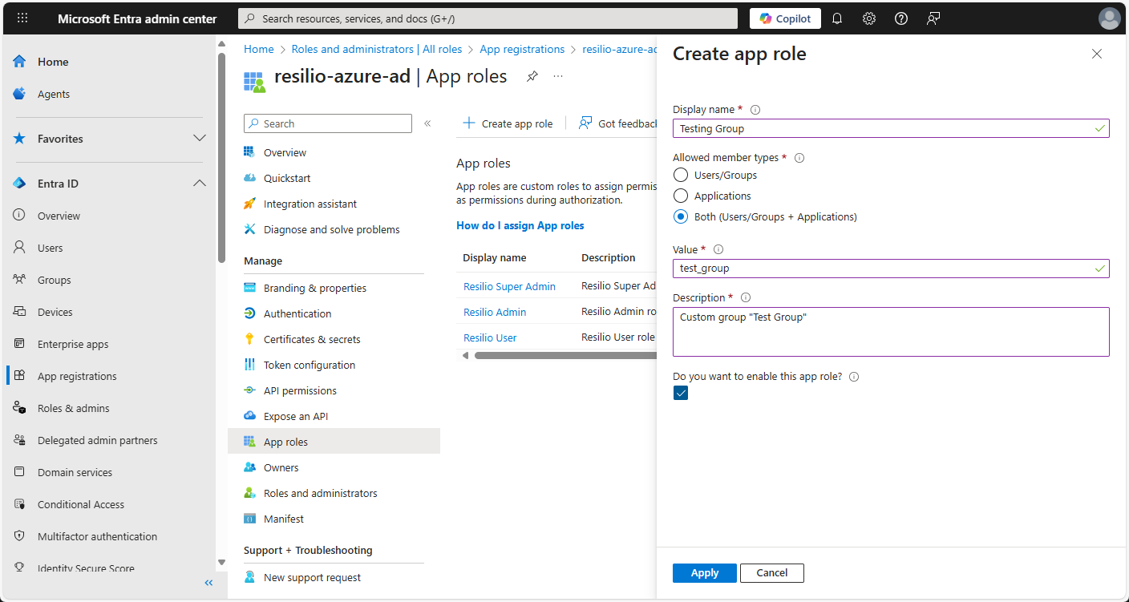Open the Resilio Super Admin role link

(509, 286)
